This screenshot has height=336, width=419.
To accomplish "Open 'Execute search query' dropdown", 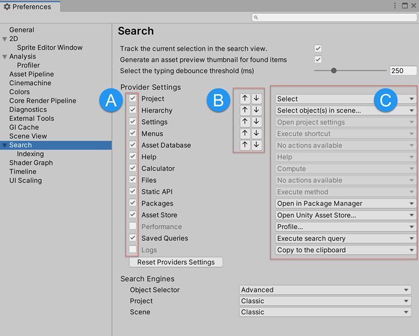I will click(x=346, y=238).
